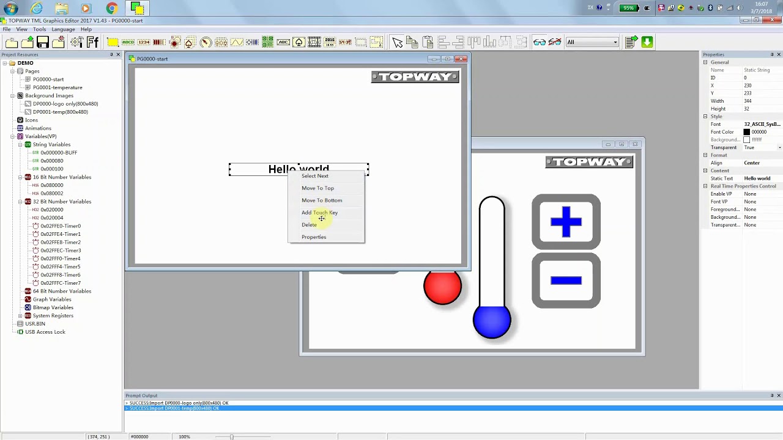Image resolution: width=783 pixels, height=440 pixels.
Task: Select the 2016 date/time element tool
Action: 330,42
